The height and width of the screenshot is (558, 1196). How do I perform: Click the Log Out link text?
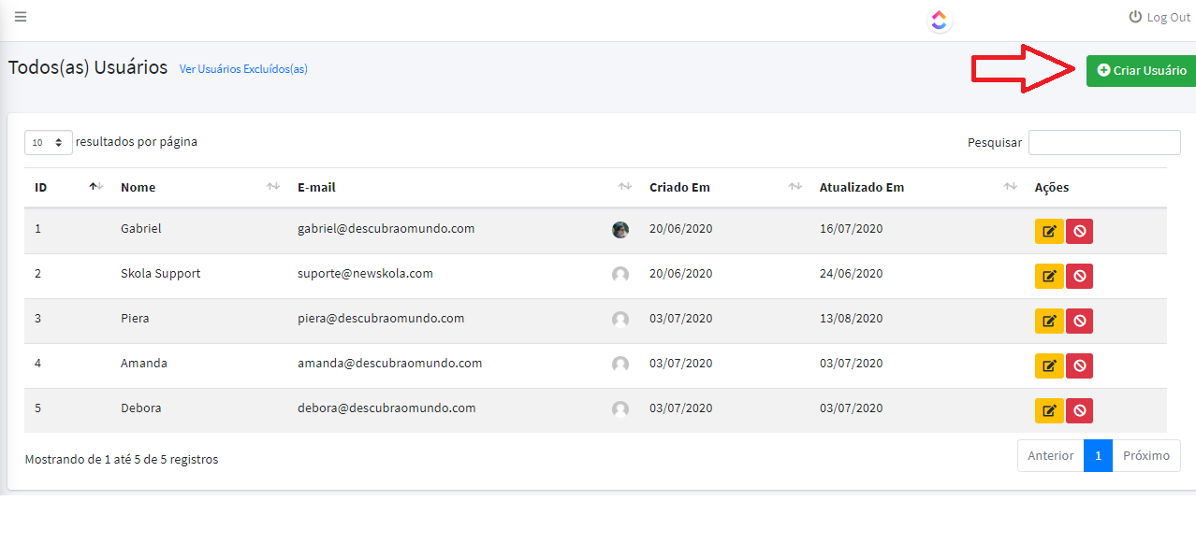1168,17
